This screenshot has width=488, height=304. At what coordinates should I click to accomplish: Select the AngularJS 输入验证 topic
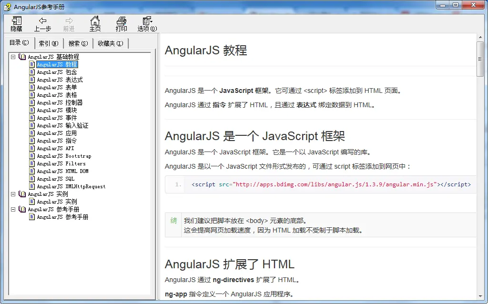click(62, 125)
